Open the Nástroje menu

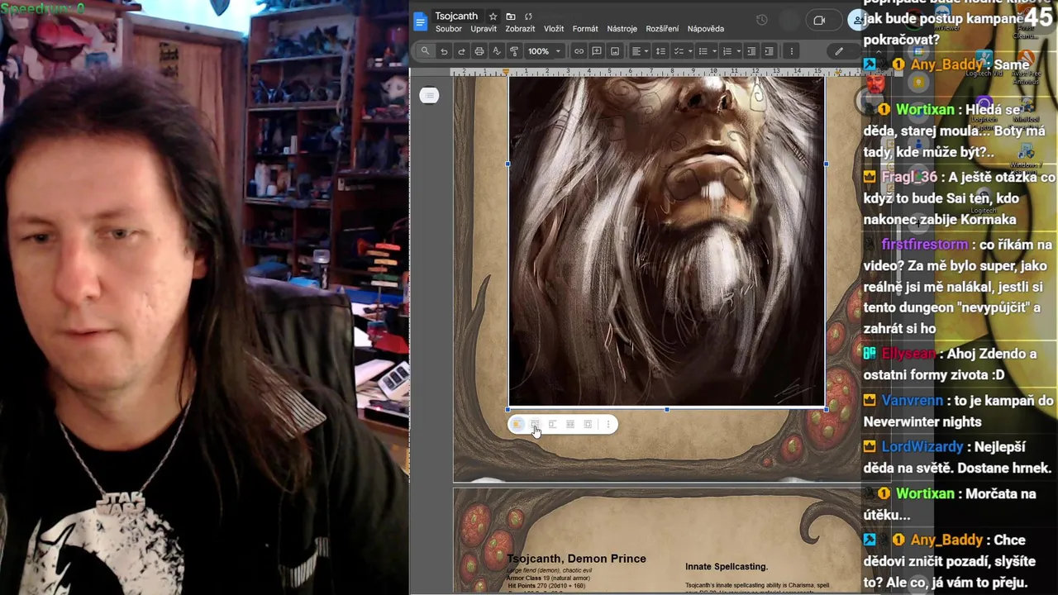coord(622,29)
